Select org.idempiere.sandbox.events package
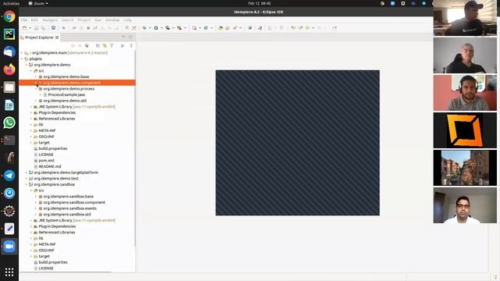500x281 pixels. point(70,208)
